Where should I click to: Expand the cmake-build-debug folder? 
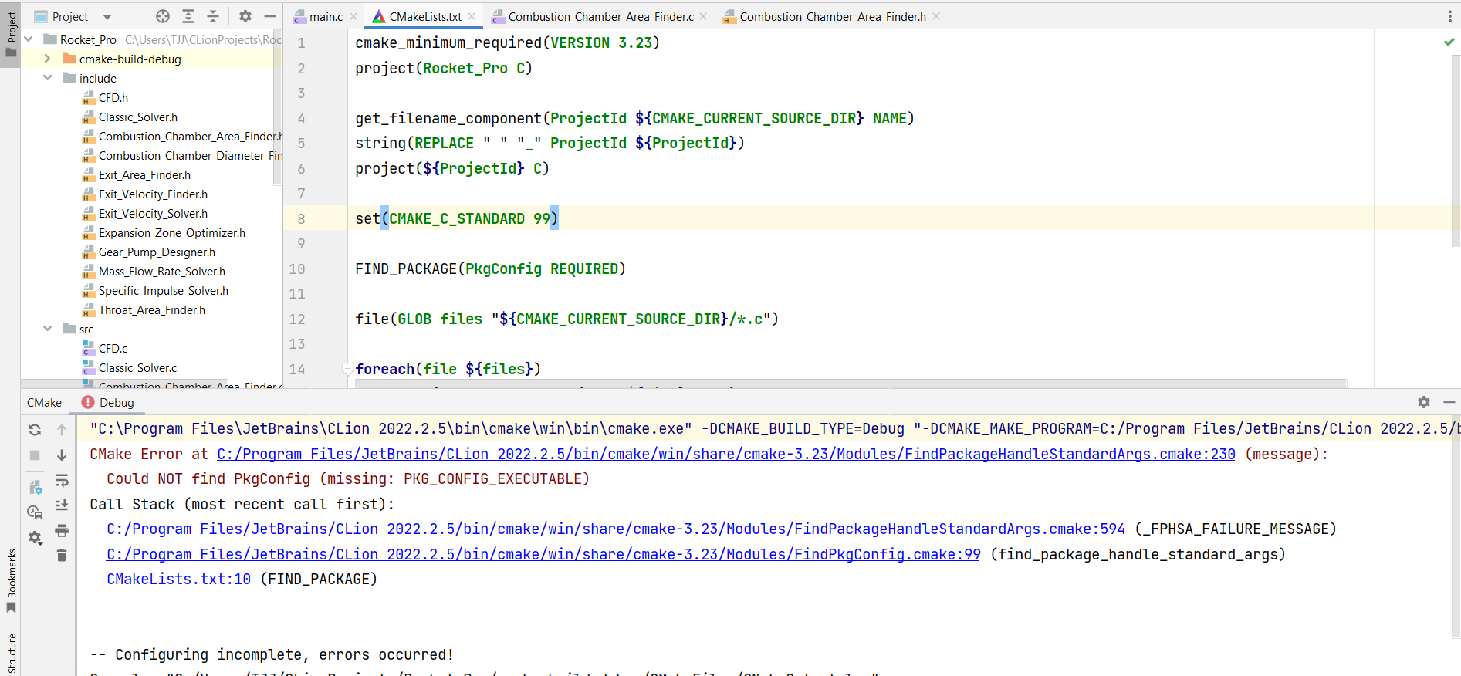[48, 59]
